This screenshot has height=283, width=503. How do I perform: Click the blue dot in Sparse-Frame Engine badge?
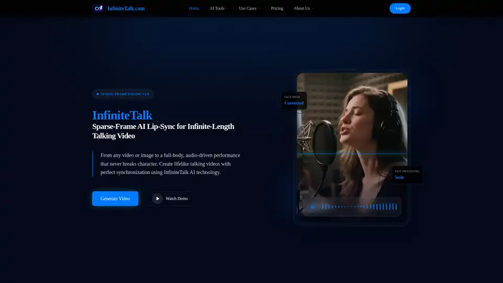(97, 94)
